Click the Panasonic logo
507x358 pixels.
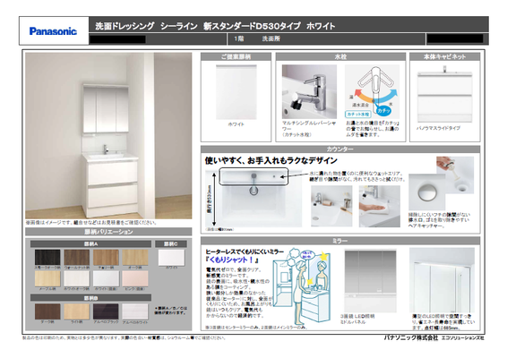click(x=53, y=31)
